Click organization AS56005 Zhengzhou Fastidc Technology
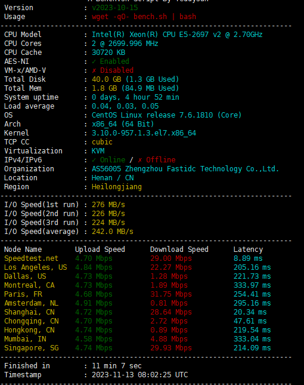Screen dimensions: 304x385 pyautogui.click(x=185, y=169)
